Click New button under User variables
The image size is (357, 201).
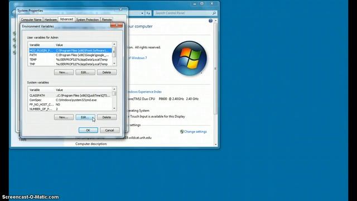64,72
